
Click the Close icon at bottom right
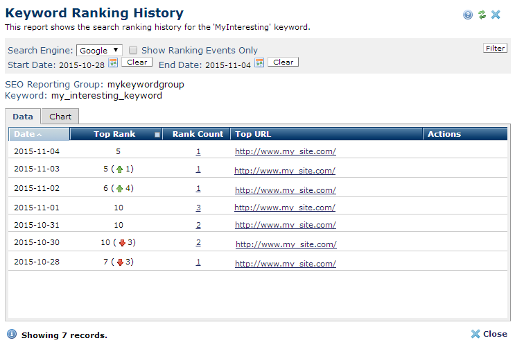click(x=475, y=334)
